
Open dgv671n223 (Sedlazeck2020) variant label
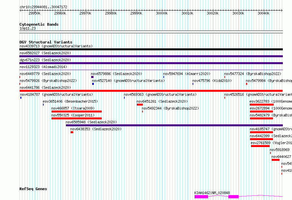click(x=45, y=60)
